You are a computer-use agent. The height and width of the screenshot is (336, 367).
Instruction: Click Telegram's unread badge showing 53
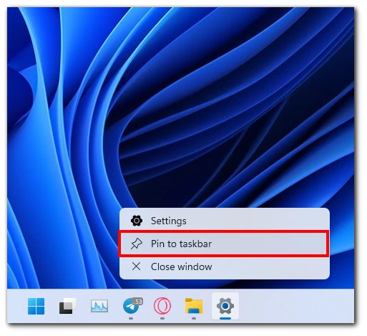[137, 302]
